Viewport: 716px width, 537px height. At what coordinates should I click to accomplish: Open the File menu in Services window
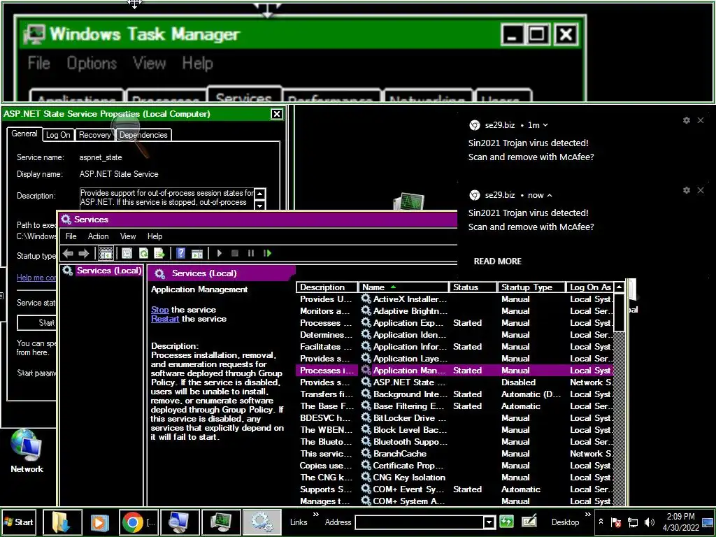[x=71, y=236]
